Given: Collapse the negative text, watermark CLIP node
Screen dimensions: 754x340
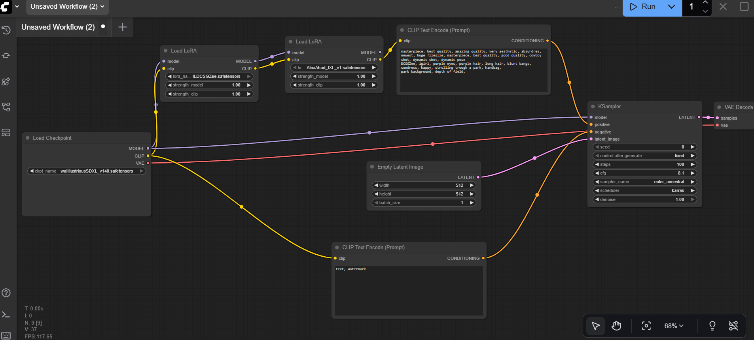Looking at the screenshot, I should coord(337,248).
